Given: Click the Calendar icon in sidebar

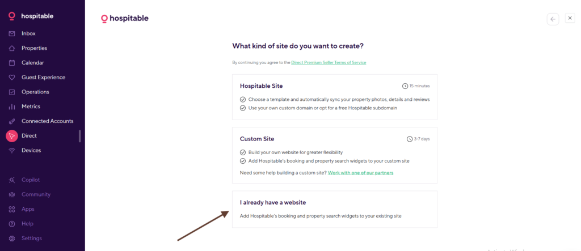Looking at the screenshot, I should click(12, 63).
